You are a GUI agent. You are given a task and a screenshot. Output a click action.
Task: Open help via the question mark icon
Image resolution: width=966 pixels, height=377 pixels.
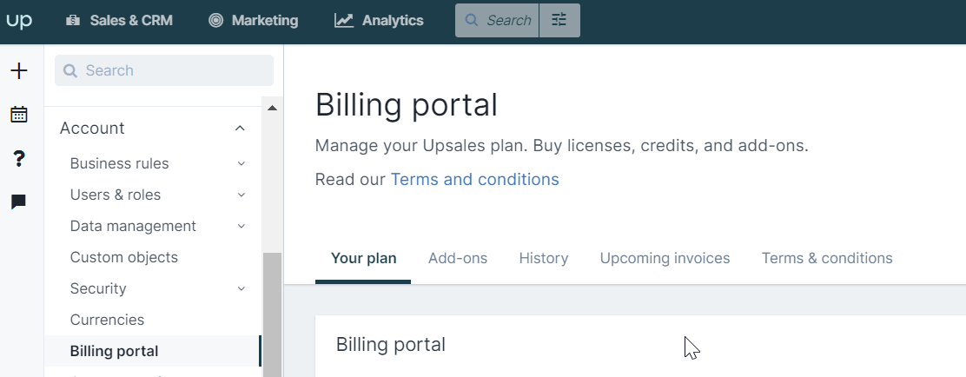(x=19, y=159)
